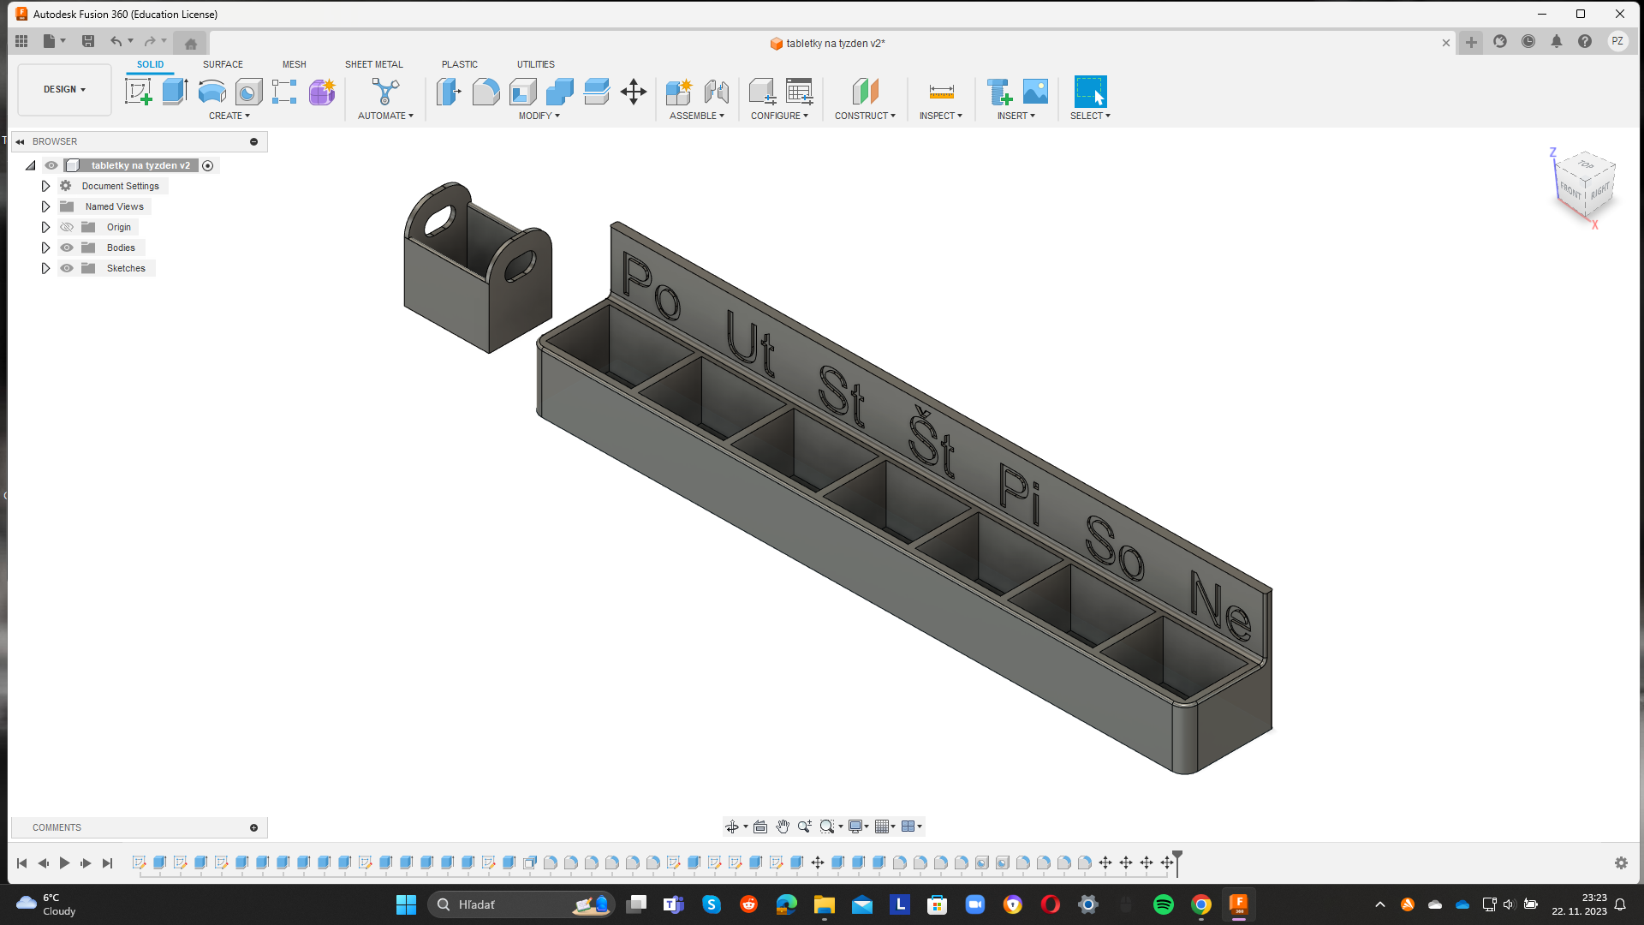
Task: Activate the root component radio button
Action: 207,165
